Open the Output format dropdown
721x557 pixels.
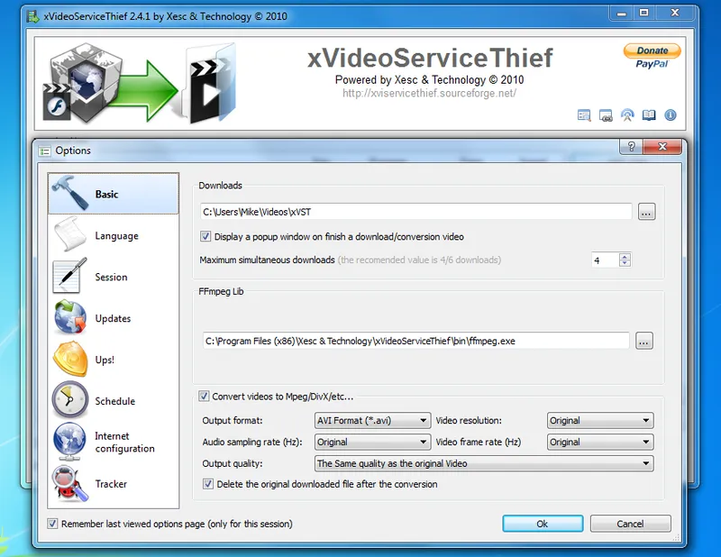point(372,421)
